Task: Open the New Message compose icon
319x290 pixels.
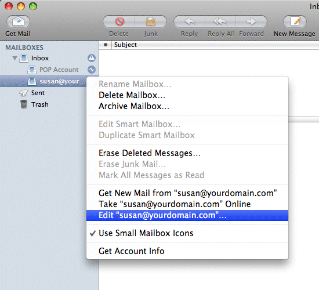Action: (295, 21)
